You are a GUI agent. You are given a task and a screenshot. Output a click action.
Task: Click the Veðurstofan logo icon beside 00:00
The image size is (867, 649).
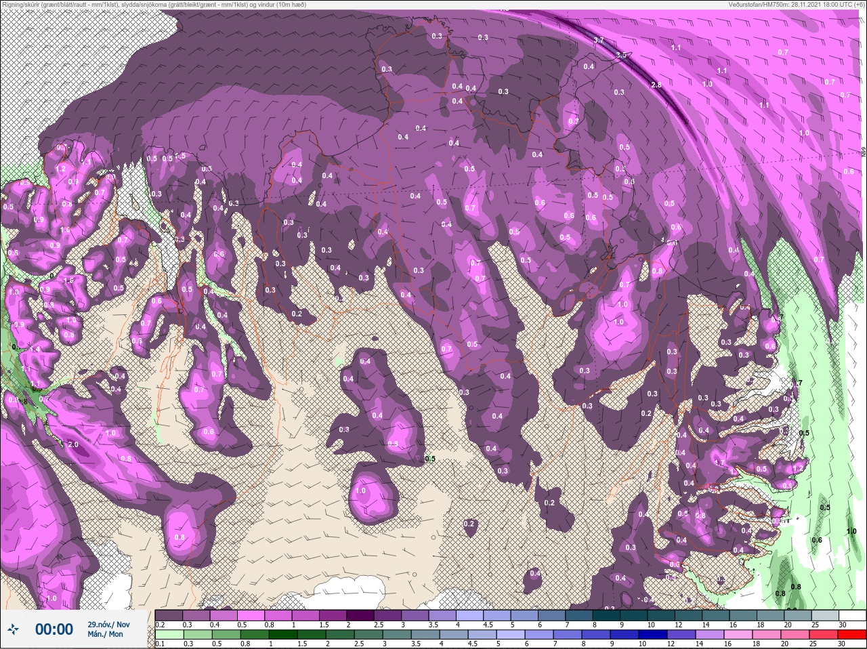(x=13, y=629)
